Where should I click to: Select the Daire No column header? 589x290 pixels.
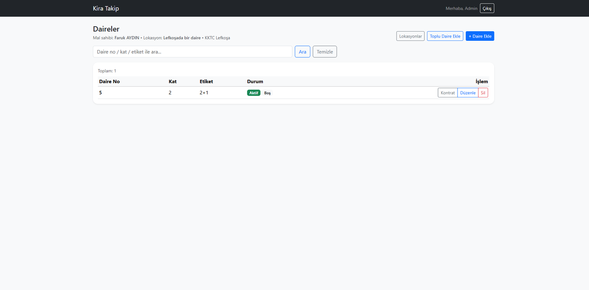(109, 82)
